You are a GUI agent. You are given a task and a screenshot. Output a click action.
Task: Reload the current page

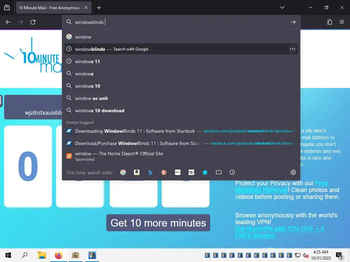tap(33, 22)
